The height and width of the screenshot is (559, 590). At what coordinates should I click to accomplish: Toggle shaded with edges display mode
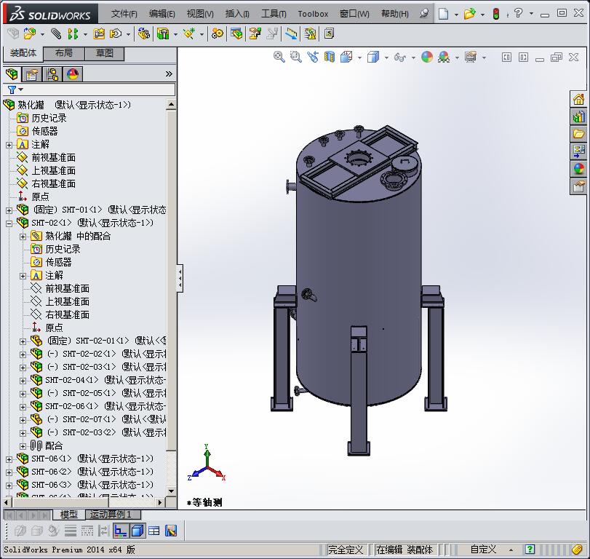(x=137, y=531)
